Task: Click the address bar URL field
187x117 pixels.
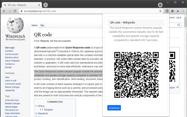Action: (x=91, y=11)
